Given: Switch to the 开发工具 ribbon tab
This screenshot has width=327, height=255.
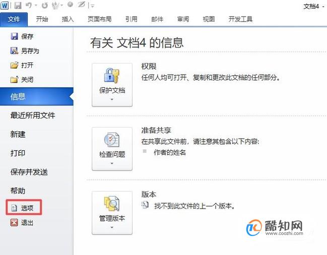Looking at the screenshot, I should (x=240, y=19).
